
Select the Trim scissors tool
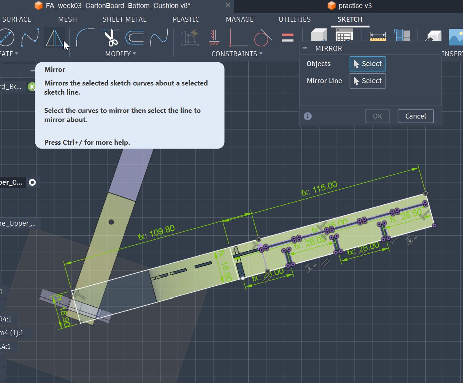[x=111, y=38]
